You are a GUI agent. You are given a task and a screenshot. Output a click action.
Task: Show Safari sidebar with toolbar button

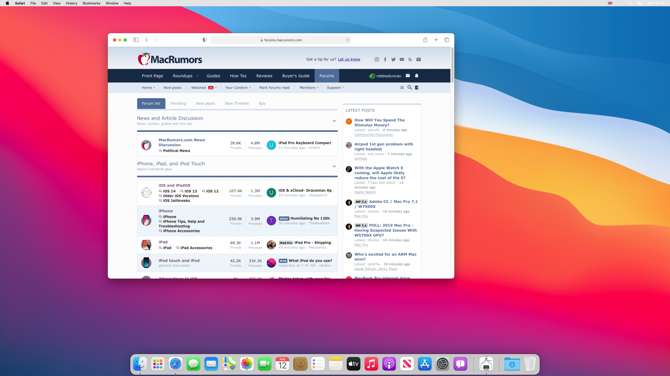136,40
